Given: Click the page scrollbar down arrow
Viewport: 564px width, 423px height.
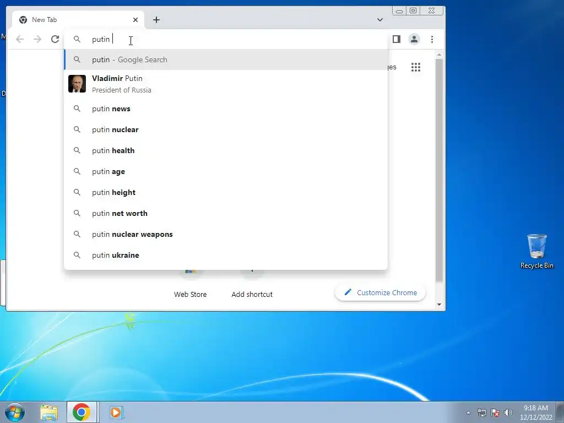Looking at the screenshot, I should pyautogui.click(x=439, y=305).
